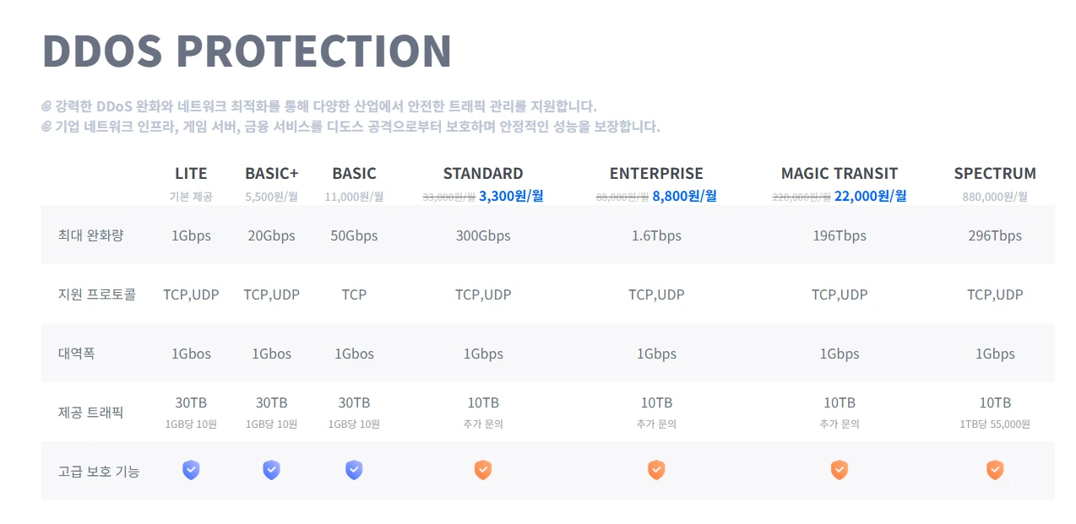The image size is (1076, 524).
Task: Click the DDOS PROTECTION page heading
Action: (x=247, y=51)
